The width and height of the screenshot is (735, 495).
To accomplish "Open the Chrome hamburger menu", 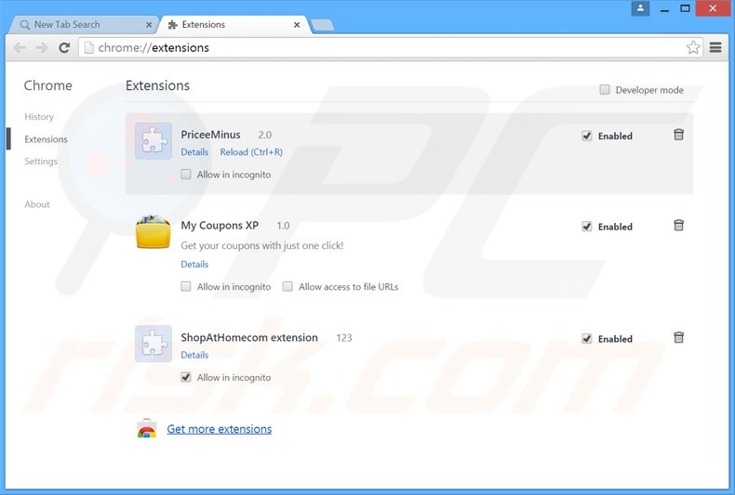I will 715,47.
